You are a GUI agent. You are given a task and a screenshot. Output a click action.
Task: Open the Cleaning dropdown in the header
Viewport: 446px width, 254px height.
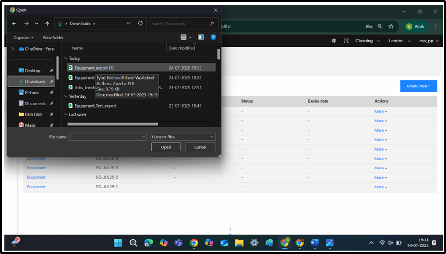pos(367,41)
